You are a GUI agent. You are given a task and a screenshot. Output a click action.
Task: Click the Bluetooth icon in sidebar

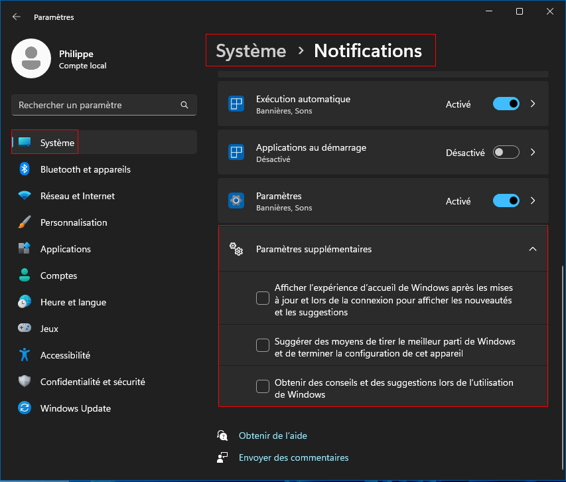(x=25, y=169)
